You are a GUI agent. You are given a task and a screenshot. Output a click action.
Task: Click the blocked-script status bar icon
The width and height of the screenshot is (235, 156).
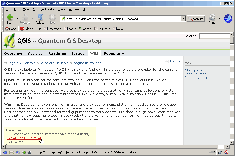226,152
